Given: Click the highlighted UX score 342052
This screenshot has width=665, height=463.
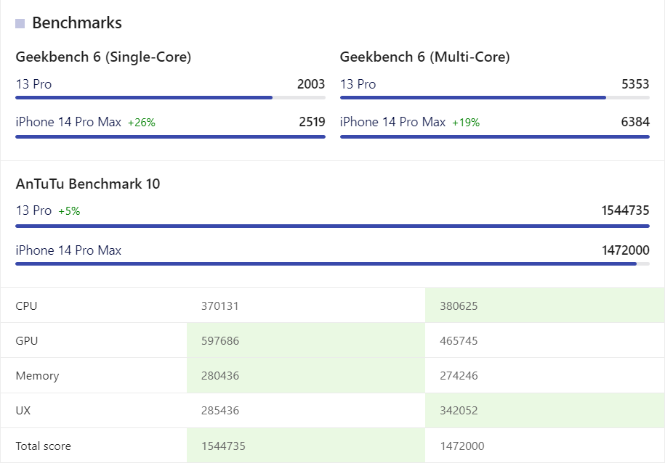Looking at the screenshot, I should point(459,411).
